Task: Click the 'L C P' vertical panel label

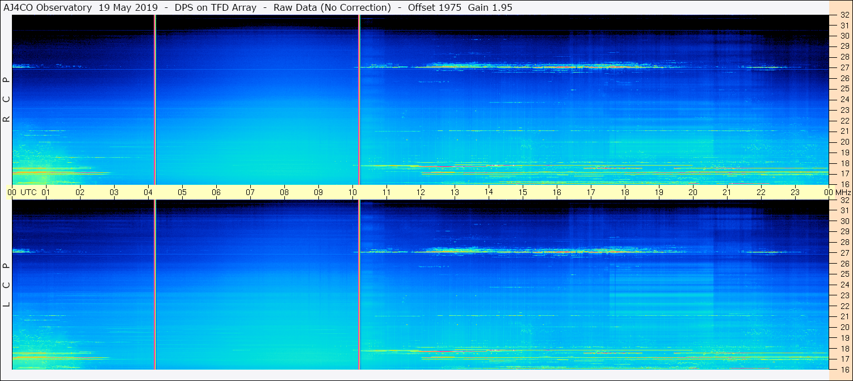Action: coord(7,285)
